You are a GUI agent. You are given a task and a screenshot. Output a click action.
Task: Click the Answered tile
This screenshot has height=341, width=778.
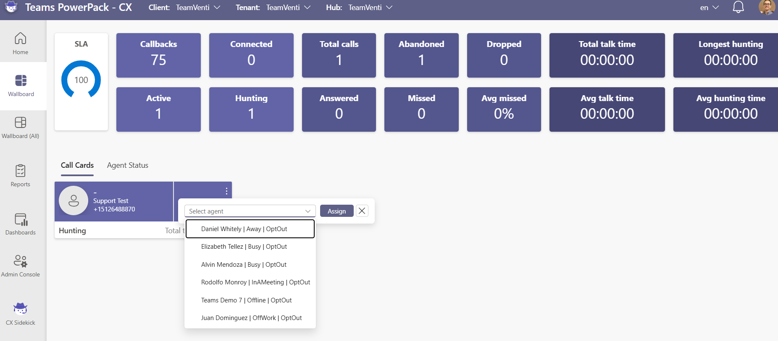(x=339, y=109)
